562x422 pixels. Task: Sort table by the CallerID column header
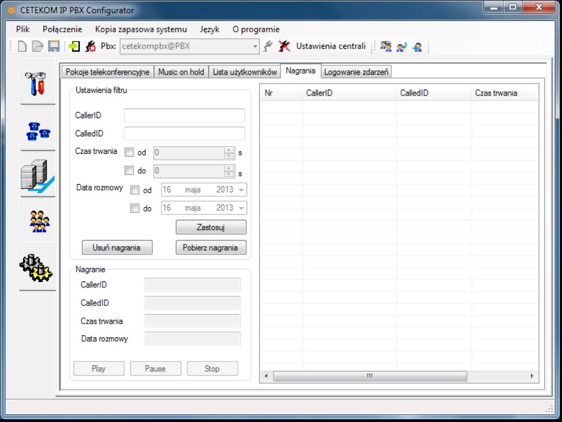click(x=349, y=93)
